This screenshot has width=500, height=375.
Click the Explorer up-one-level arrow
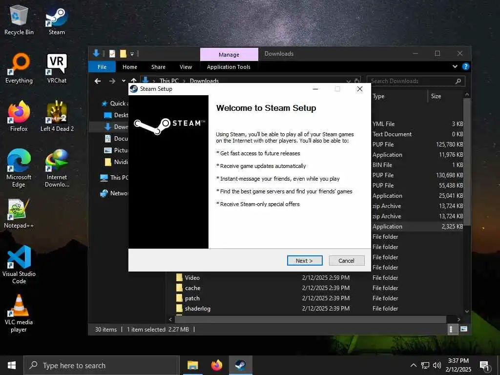(134, 81)
